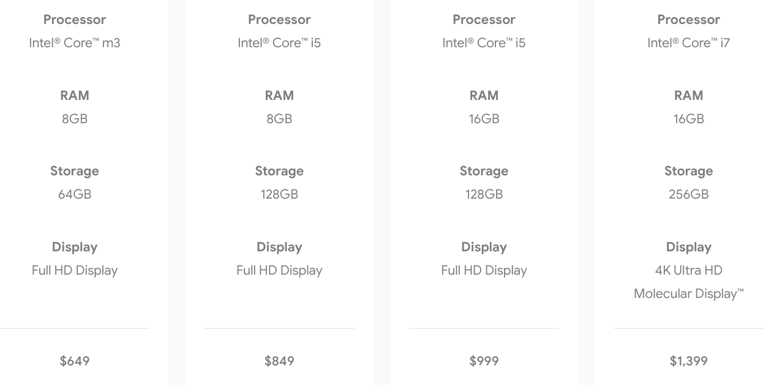Click Storage heading in second column

click(279, 171)
